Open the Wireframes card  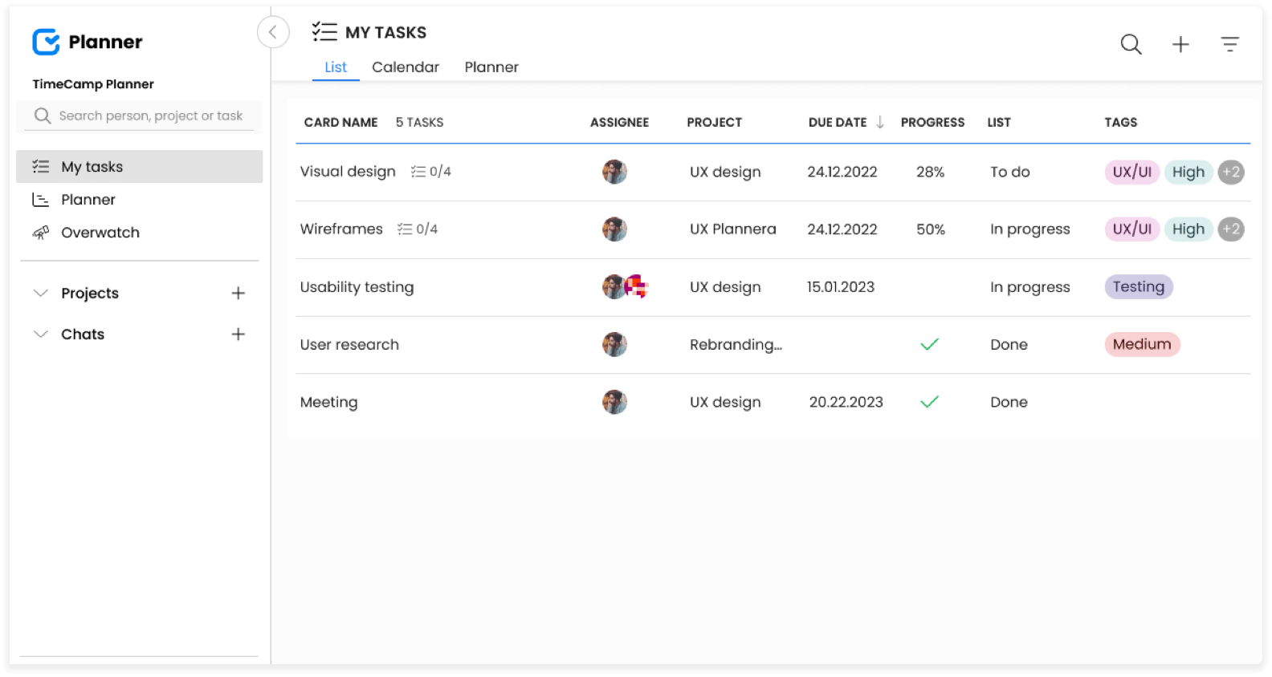click(x=341, y=229)
